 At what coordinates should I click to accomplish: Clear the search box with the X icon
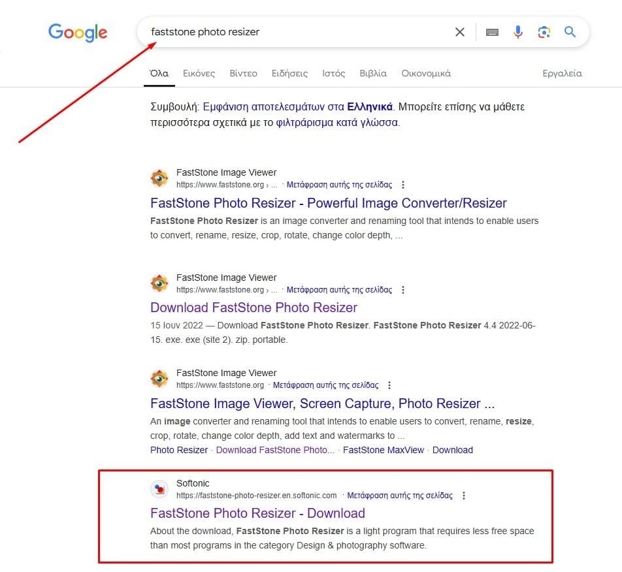point(460,32)
